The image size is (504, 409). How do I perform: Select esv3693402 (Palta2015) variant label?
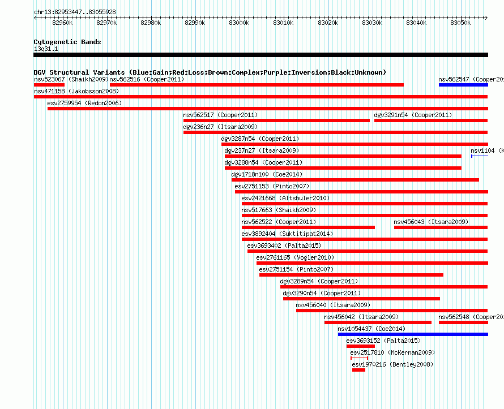[x=284, y=246]
